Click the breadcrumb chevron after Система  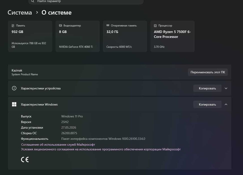tap(37, 12)
